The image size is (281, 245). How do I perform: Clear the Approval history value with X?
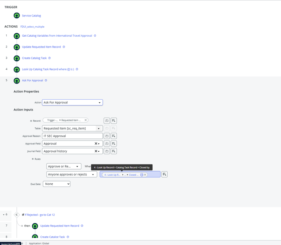point(96,151)
